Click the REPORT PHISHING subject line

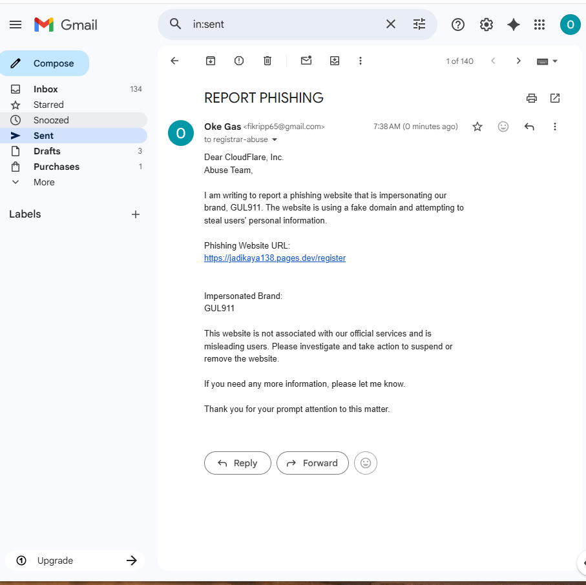click(x=264, y=98)
